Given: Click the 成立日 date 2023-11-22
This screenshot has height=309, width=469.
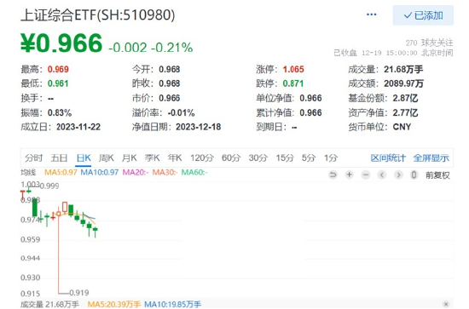Looking at the screenshot, I should [x=78, y=127].
